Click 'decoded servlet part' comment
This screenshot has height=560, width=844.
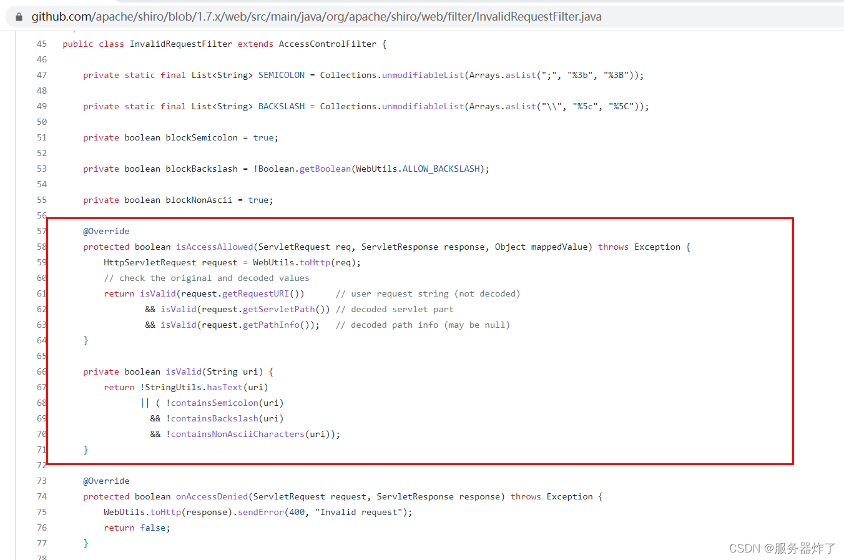coord(395,309)
